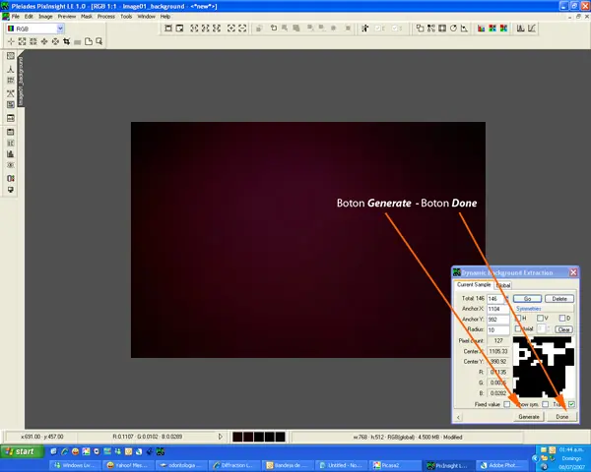This screenshot has width=591, height=472.
Task: Click the Radius input field
Action: click(x=497, y=329)
